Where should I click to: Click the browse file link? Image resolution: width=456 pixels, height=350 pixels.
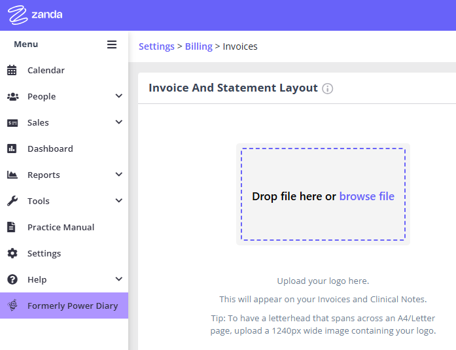pos(367,196)
